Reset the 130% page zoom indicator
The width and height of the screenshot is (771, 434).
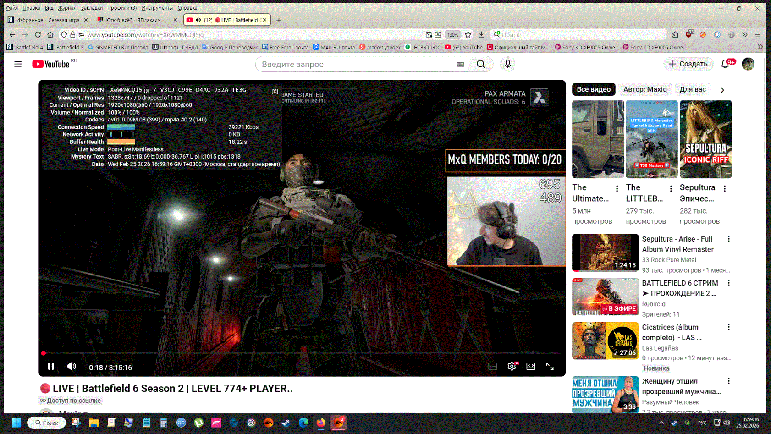click(453, 35)
